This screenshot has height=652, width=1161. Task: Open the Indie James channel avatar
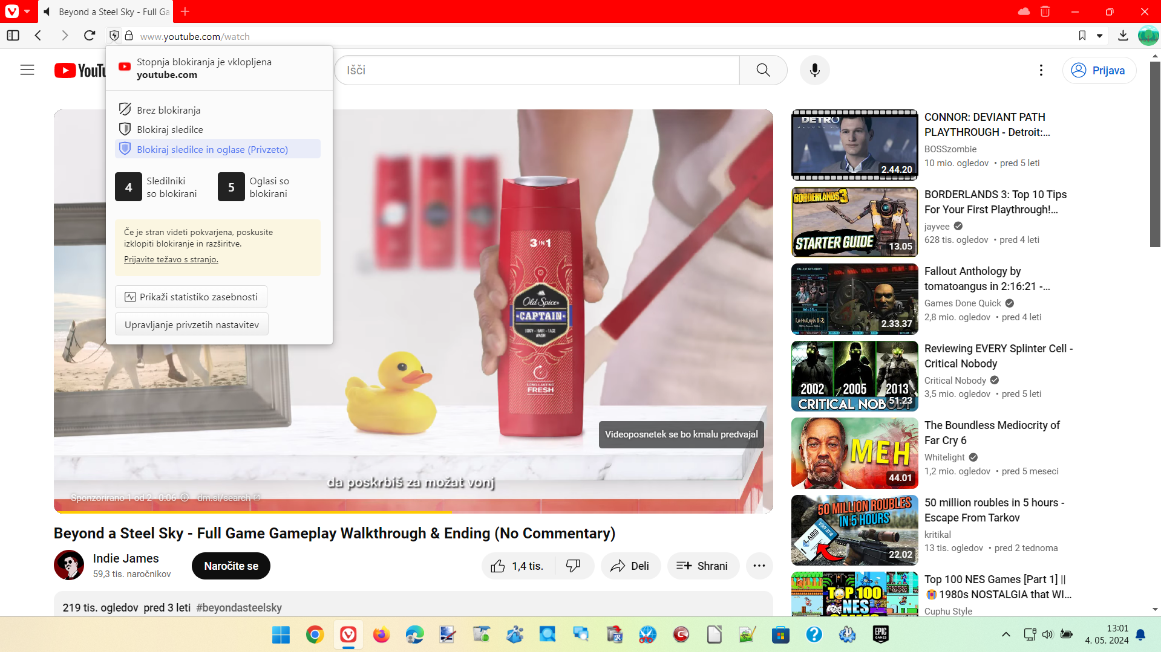tap(69, 565)
